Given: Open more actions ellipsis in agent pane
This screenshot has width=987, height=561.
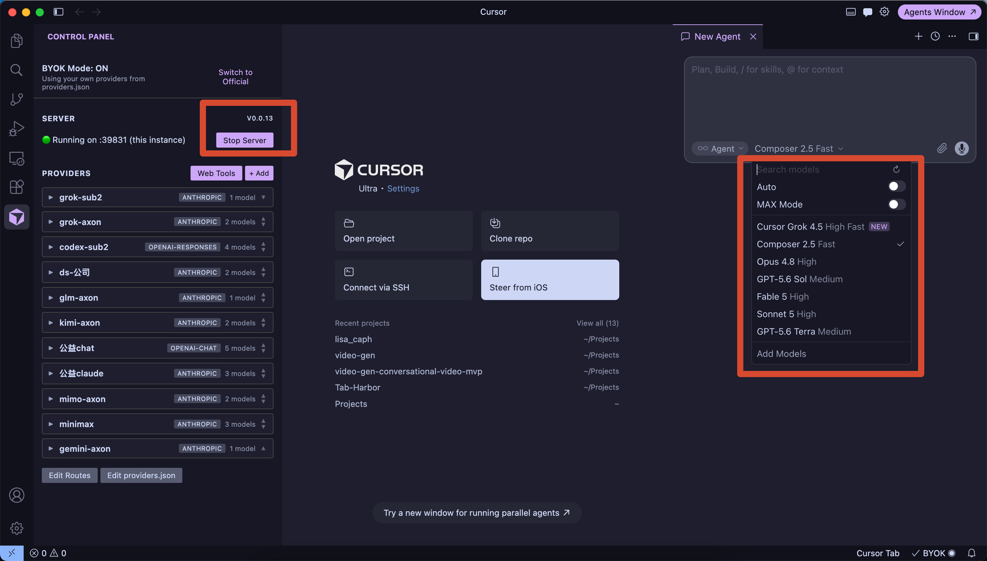Looking at the screenshot, I should point(952,36).
